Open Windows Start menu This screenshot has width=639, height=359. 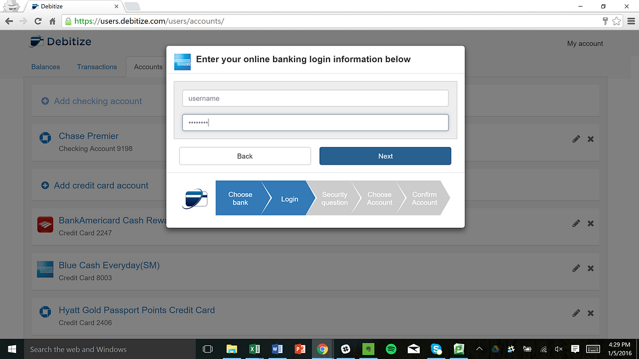(x=12, y=349)
